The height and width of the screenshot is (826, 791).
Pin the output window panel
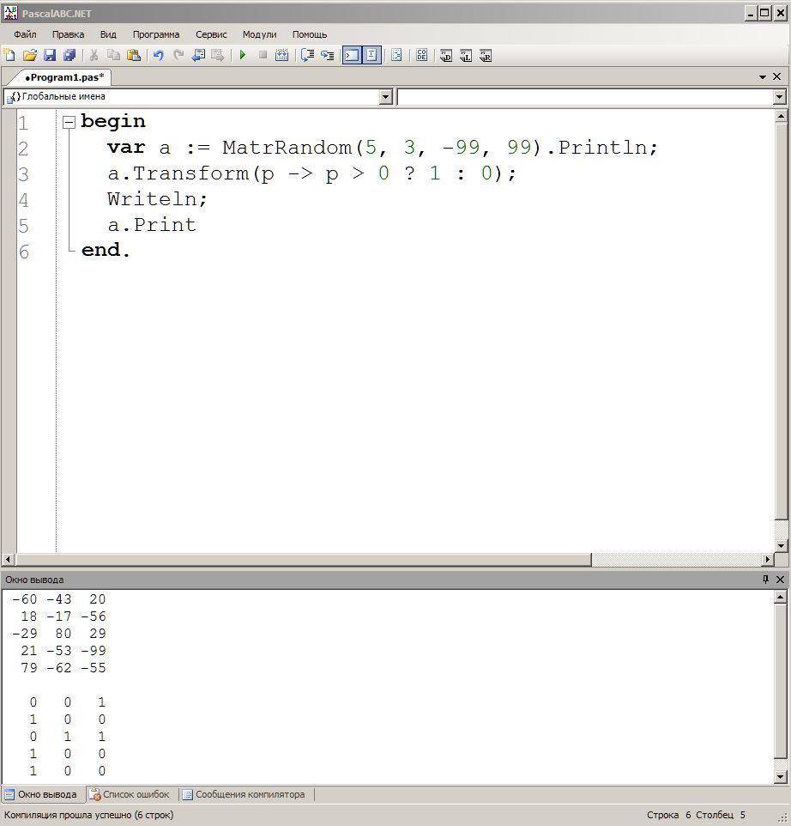(x=765, y=580)
